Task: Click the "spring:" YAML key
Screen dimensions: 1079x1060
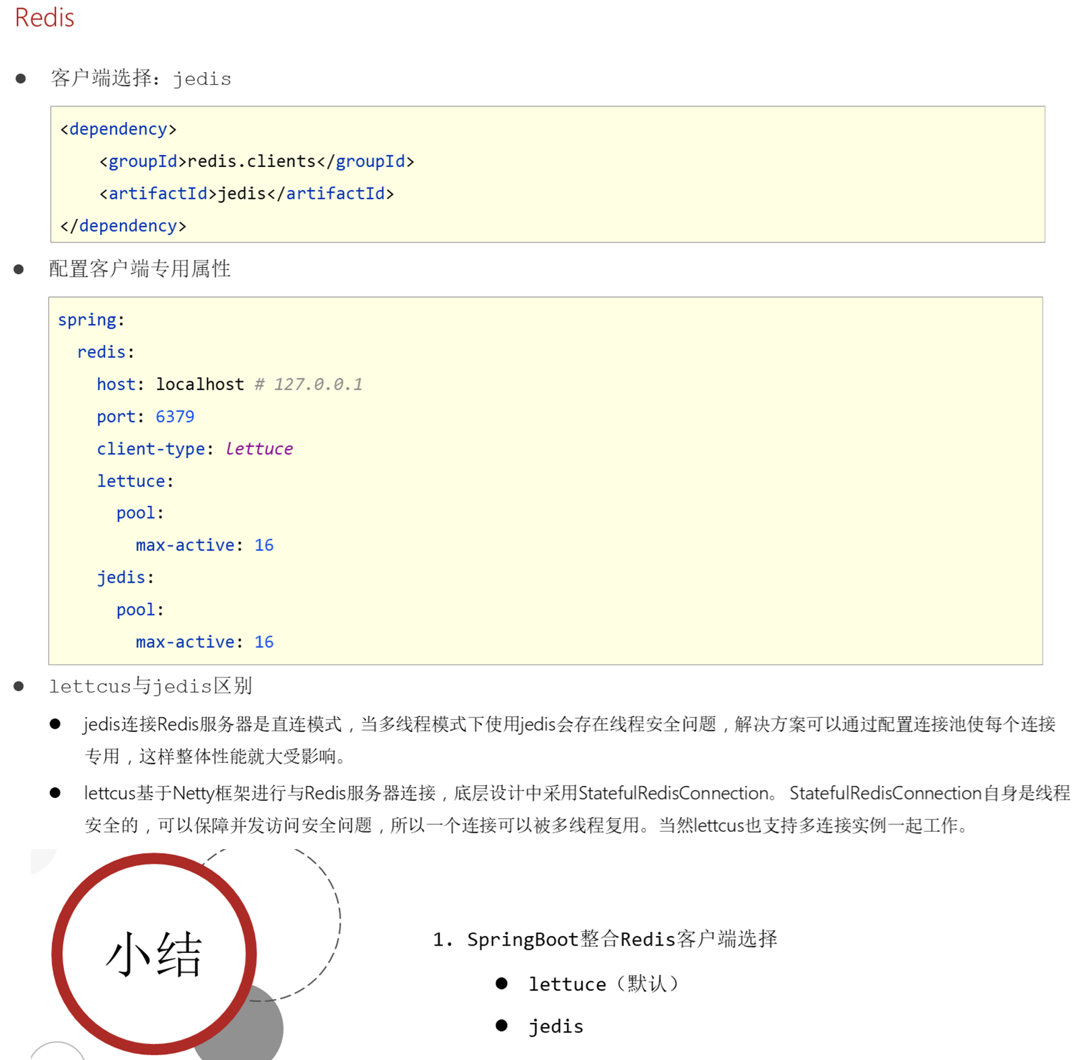Action: click(92, 320)
